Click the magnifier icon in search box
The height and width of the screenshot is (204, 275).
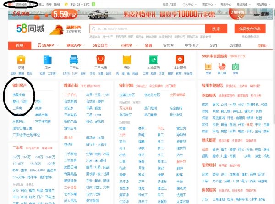94,29
